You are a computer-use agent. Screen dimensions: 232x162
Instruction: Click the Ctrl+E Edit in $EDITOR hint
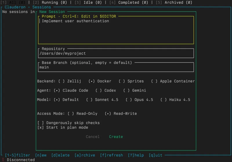click(x=89, y=16)
